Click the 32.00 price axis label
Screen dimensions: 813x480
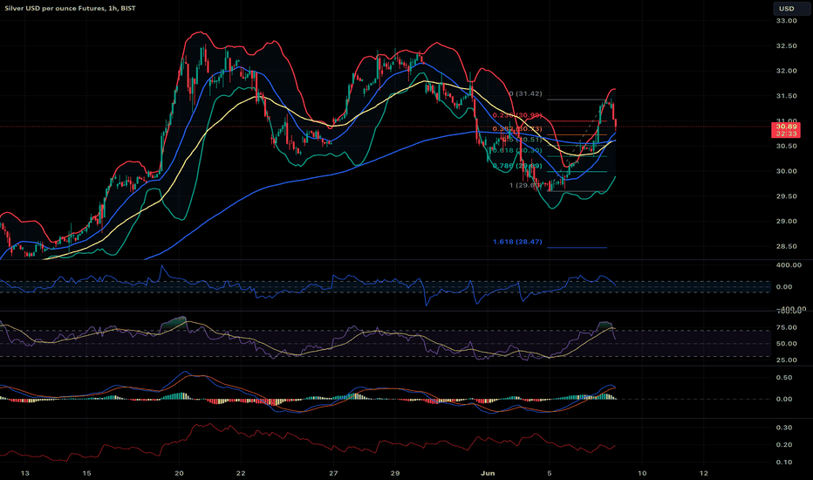787,71
